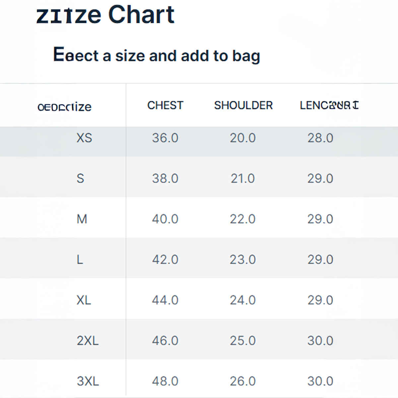Choose size S in the chart

(80, 178)
